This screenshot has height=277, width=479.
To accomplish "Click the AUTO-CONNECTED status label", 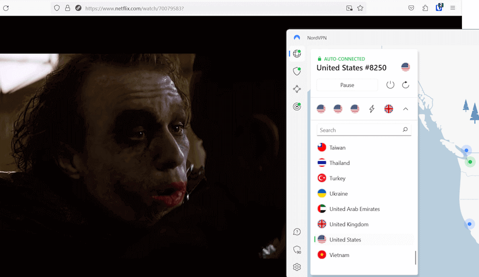I will [x=344, y=59].
